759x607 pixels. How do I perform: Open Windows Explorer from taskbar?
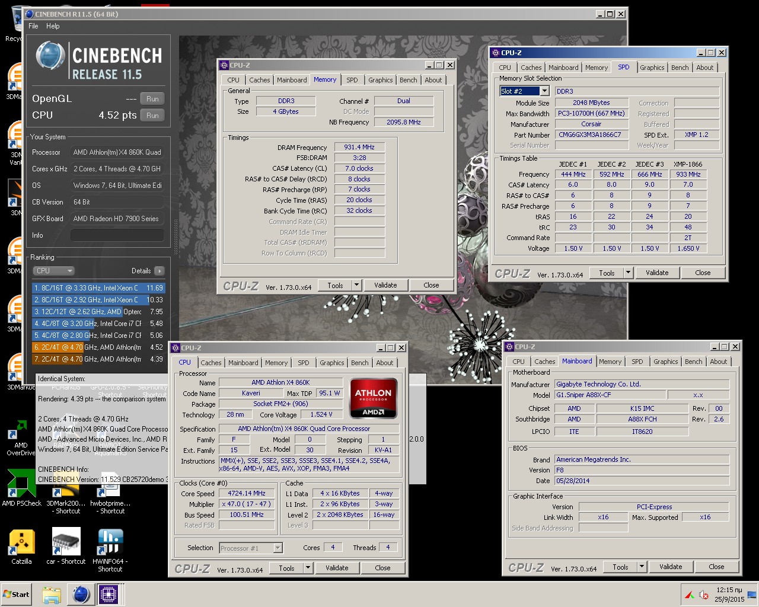(x=52, y=595)
